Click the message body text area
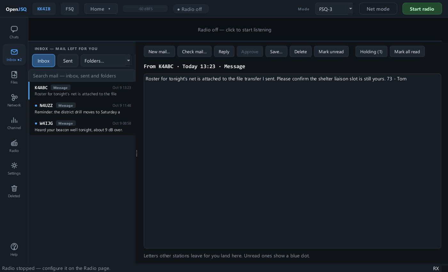This screenshot has width=448, height=272. click(292, 161)
